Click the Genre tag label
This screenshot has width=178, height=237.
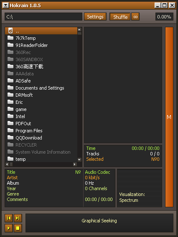[13, 194]
